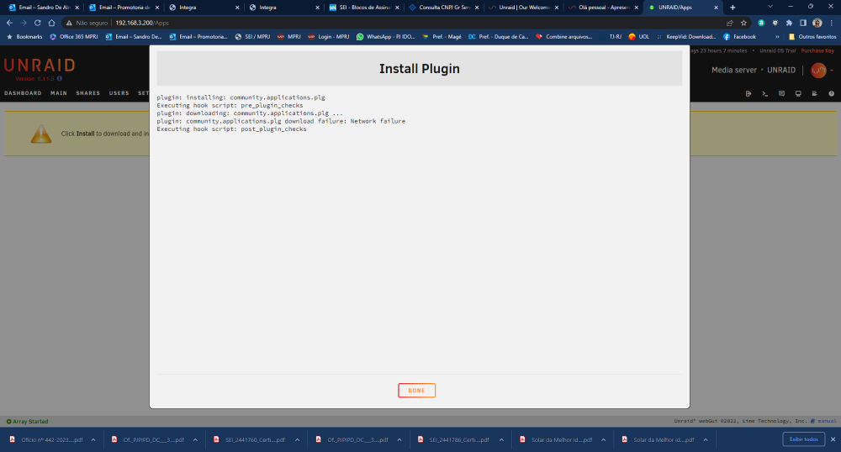Switch to the 'Unraid | Our Welcome' tab
This screenshot has height=452, width=841.
pyautogui.click(x=524, y=8)
